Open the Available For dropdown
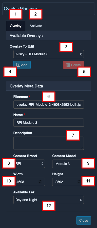 pyautogui.click(x=49, y=200)
